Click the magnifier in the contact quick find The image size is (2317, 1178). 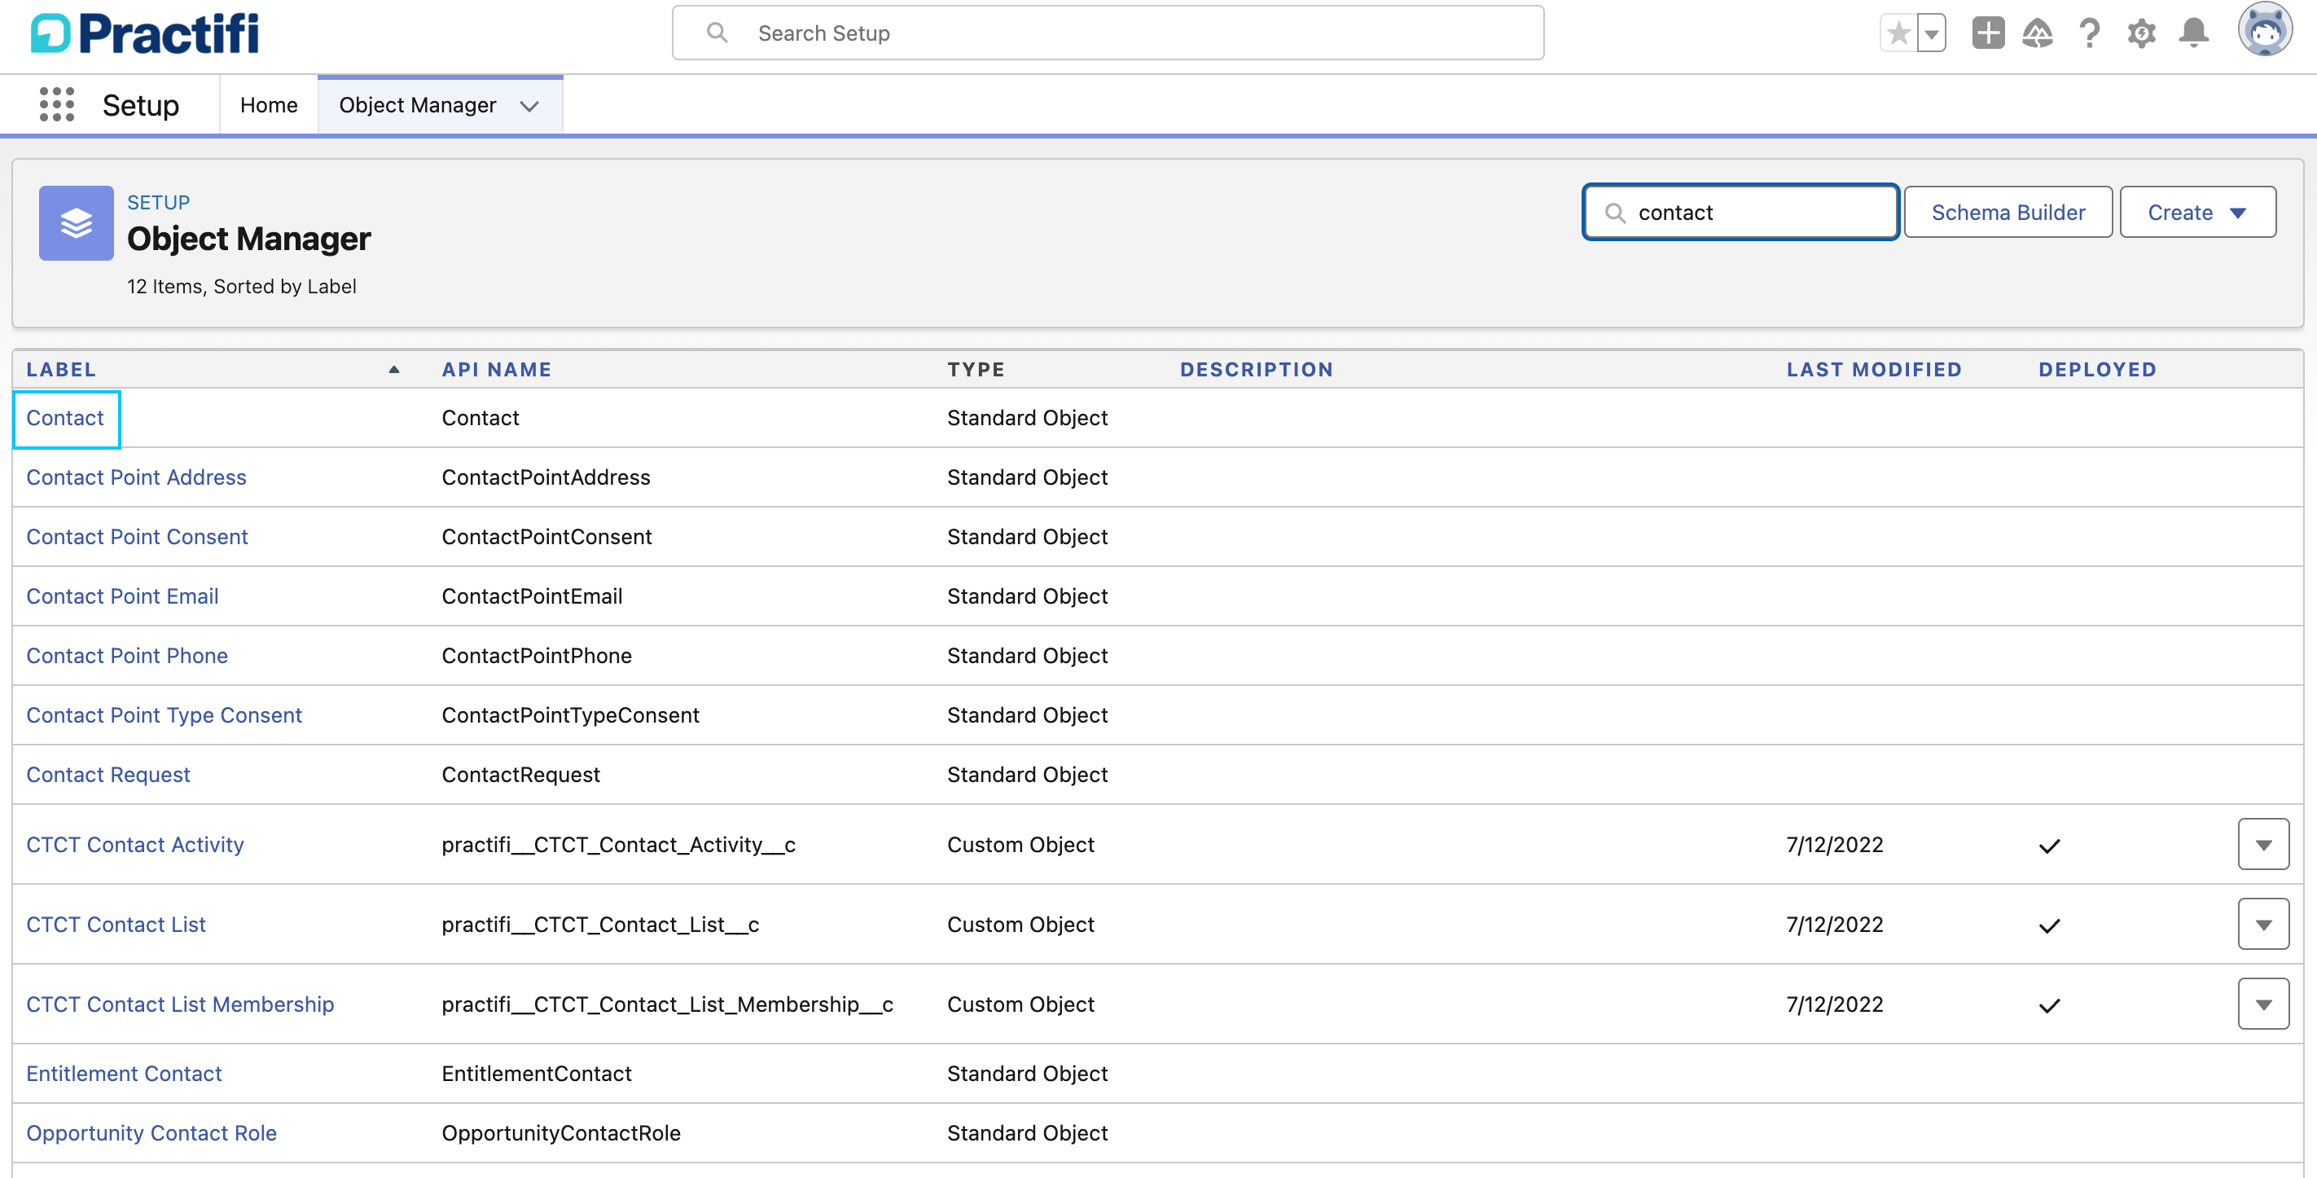coord(1616,213)
